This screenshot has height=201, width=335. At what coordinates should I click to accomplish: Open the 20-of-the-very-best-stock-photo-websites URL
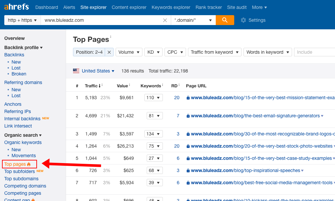[x=262, y=146]
